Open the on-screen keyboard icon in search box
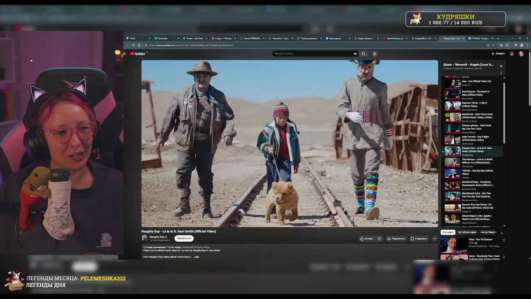Viewport: 531px width, 299px height. point(355,54)
